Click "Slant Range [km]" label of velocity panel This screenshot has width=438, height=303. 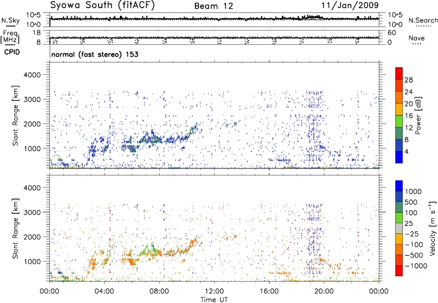pos(15,228)
